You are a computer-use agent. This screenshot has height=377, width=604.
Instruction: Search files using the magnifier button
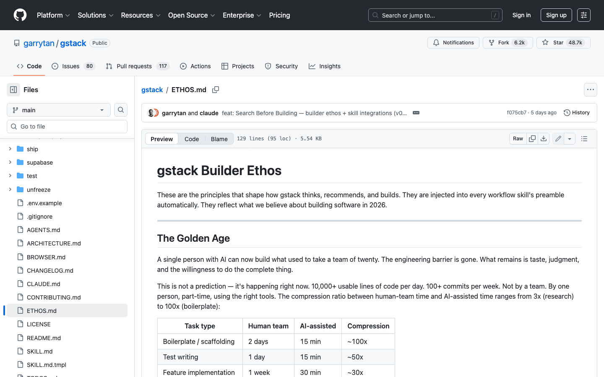(121, 110)
